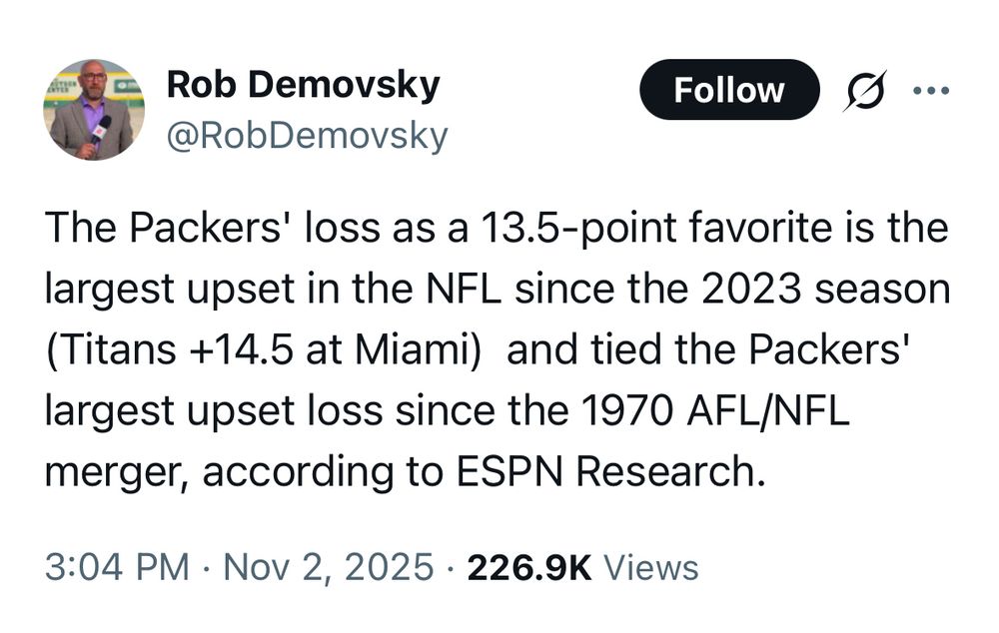Click the Nov 2, 2025 date
This screenshot has height=633, width=999.
[330, 568]
